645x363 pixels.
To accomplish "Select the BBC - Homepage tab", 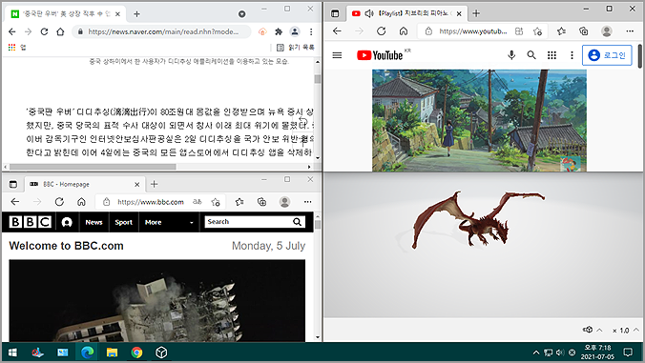I will pyautogui.click(x=84, y=185).
